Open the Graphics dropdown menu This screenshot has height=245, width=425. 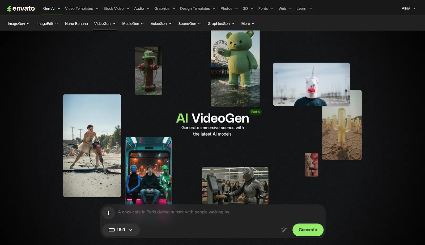click(165, 8)
